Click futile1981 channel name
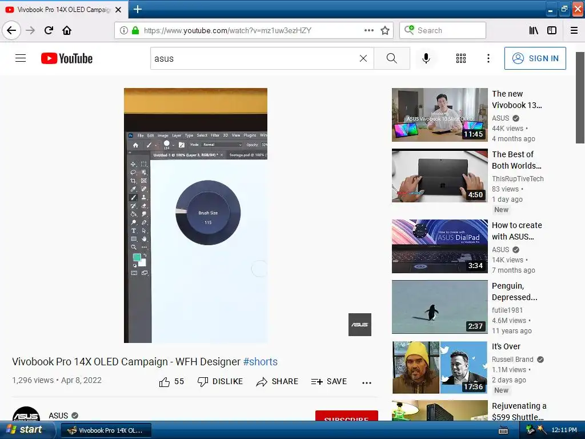The width and height of the screenshot is (585, 439). [507, 310]
